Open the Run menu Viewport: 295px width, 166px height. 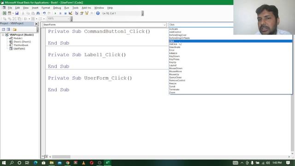(x=66, y=8)
